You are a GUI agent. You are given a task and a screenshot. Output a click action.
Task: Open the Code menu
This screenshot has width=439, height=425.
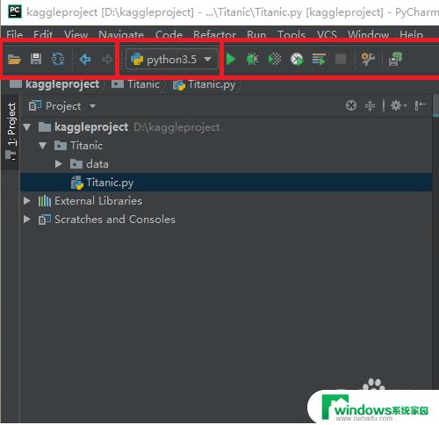pos(169,34)
